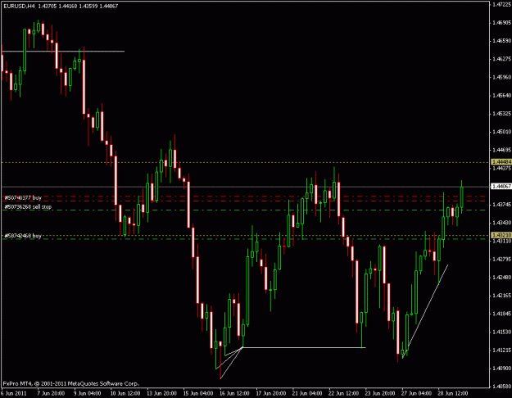This screenshot has width=512, height=398.
Task: Select the long white horizontal support line
Action: (304, 347)
